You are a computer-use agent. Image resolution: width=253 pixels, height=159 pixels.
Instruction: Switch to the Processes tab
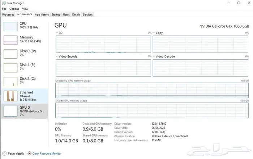tap(8, 14)
